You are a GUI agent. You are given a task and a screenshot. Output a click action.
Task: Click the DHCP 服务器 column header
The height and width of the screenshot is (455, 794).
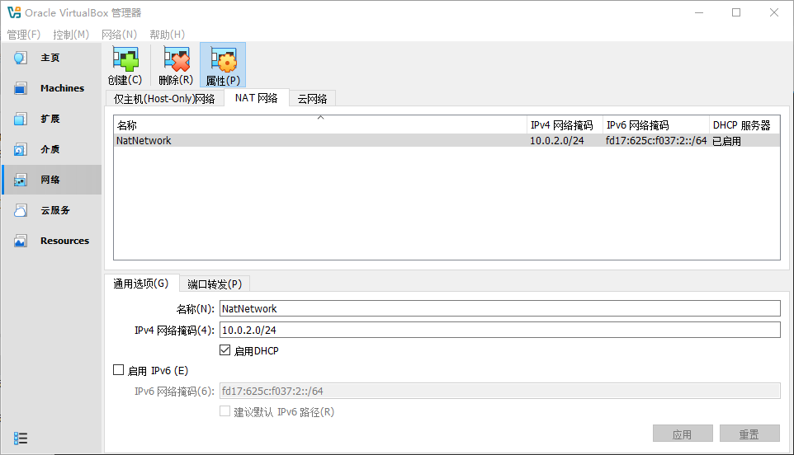pos(744,124)
